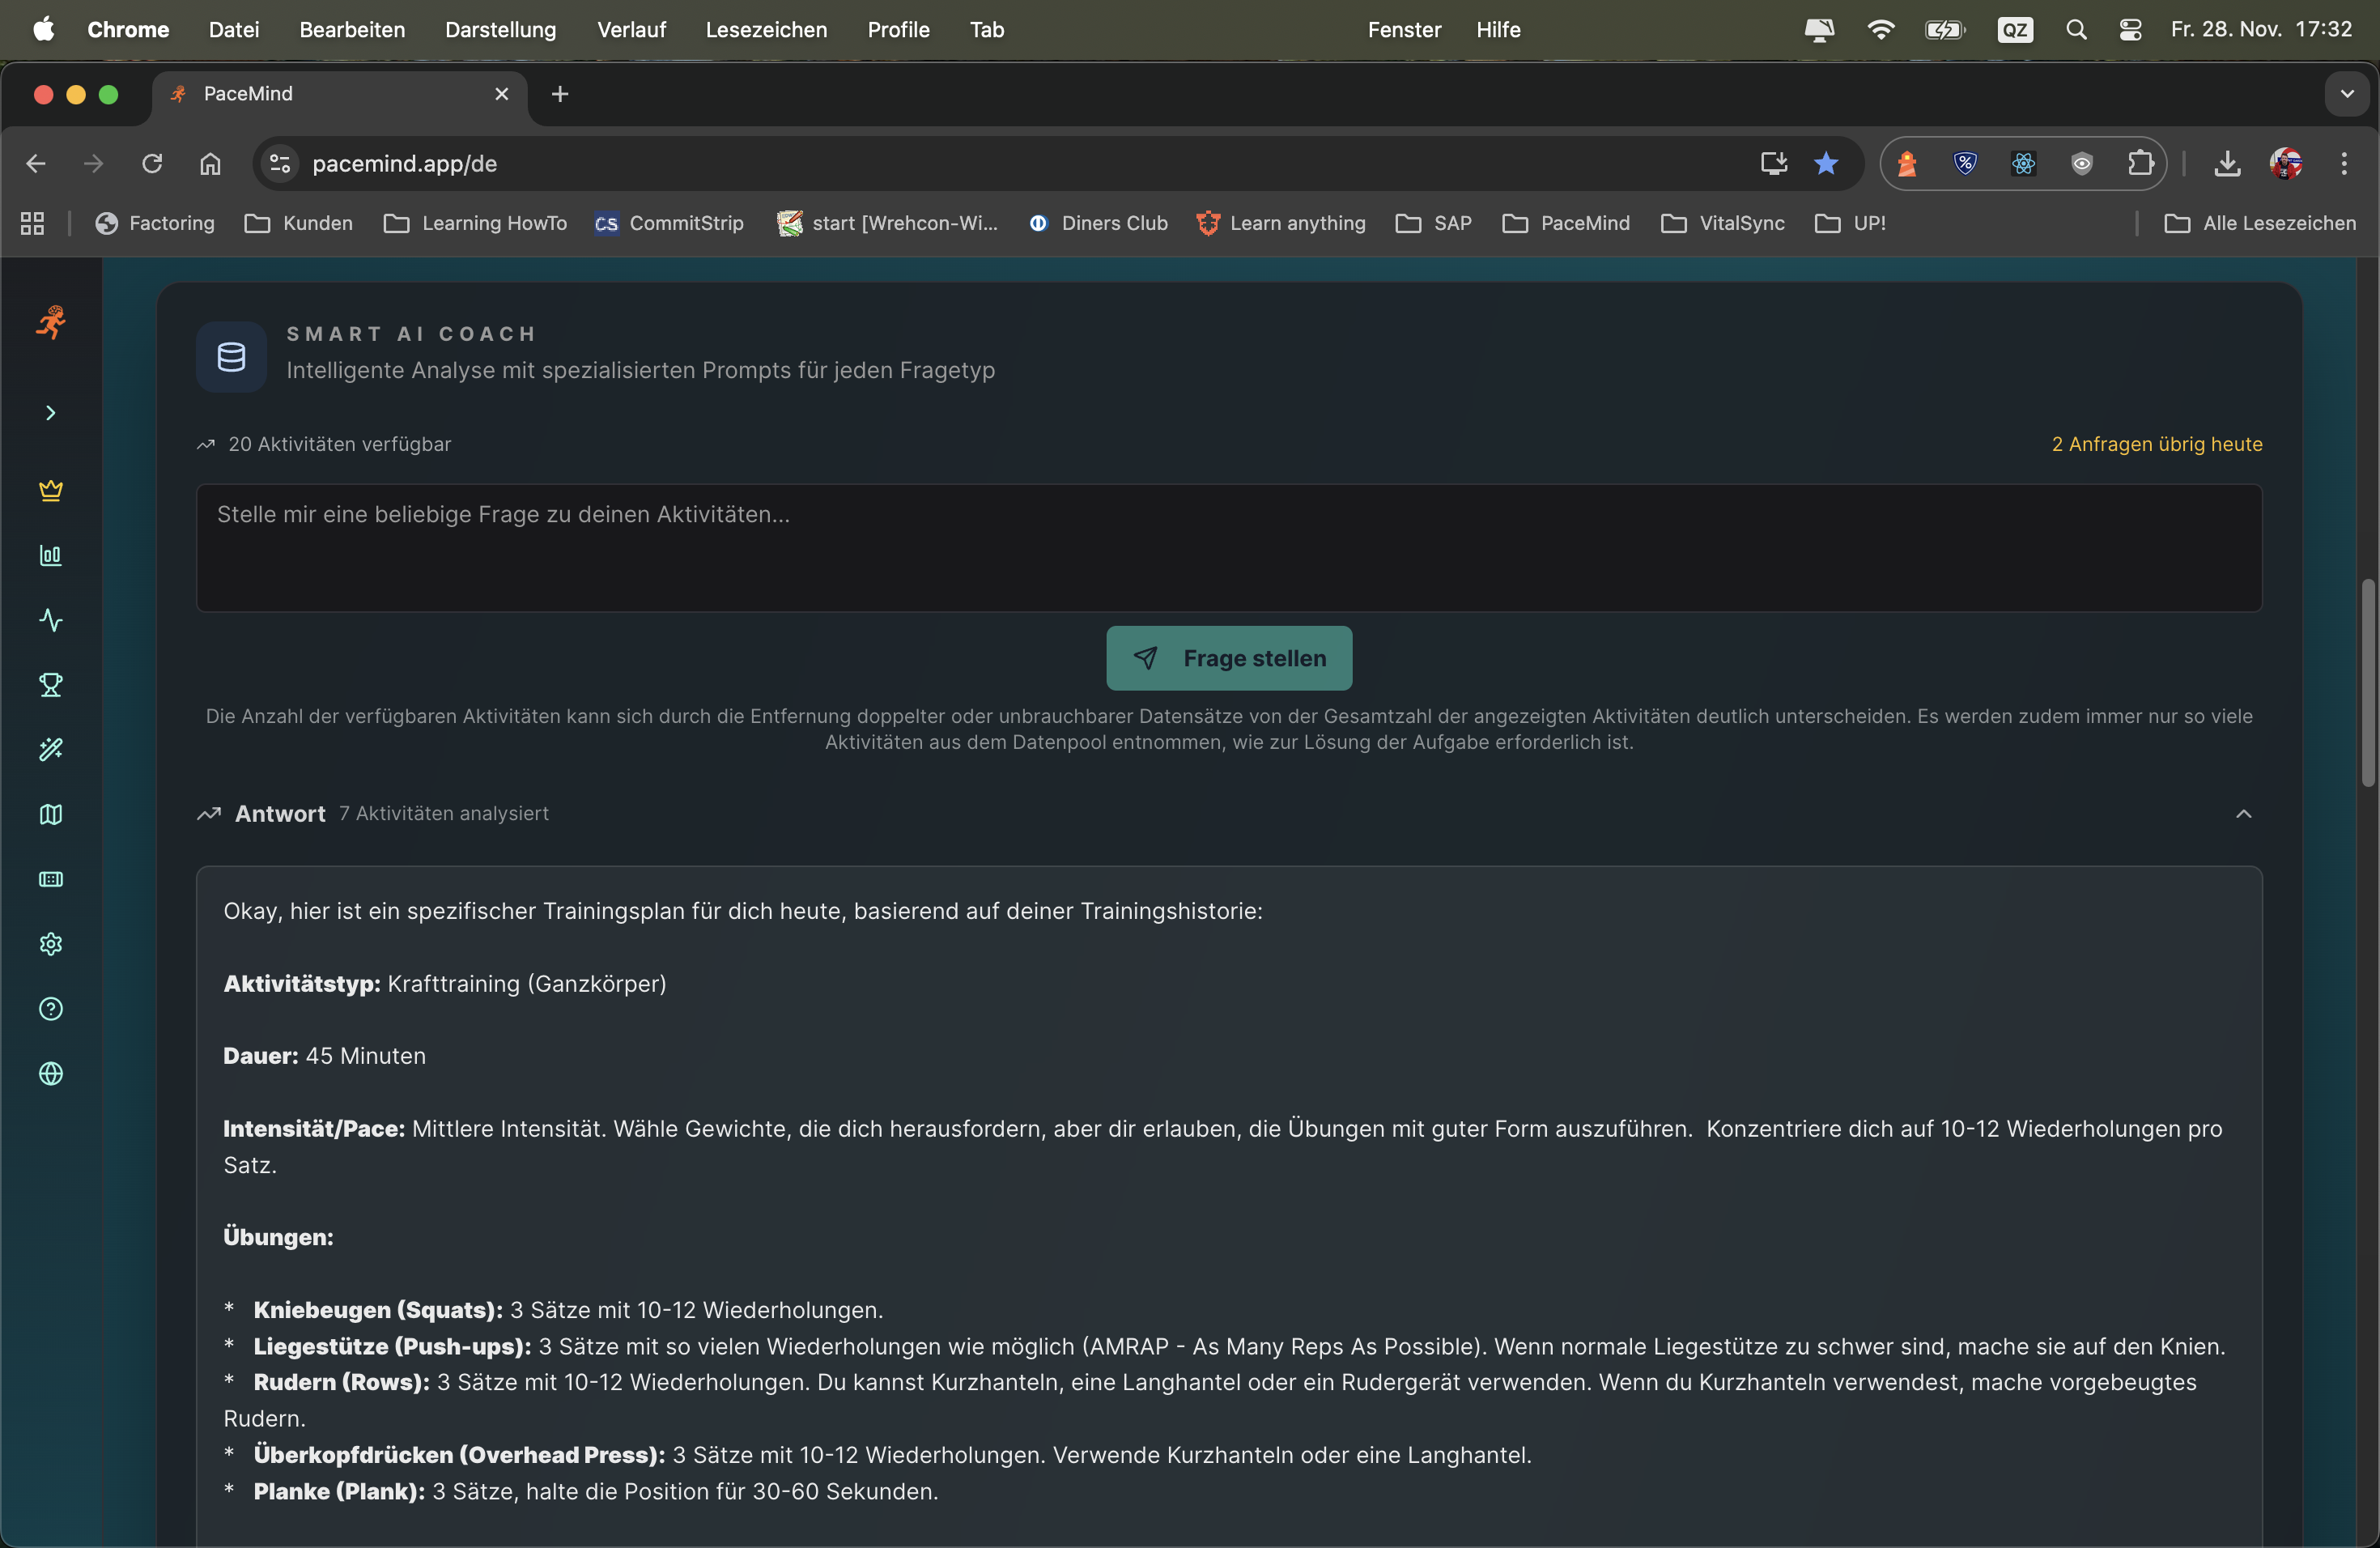This screenshot has height=1548, width=2380.
Task: Change language via globe icon
Action: [50, 1073]
